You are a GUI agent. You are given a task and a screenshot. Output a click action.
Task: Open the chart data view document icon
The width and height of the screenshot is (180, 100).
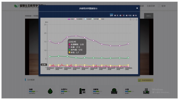click(x=130, y=19)
